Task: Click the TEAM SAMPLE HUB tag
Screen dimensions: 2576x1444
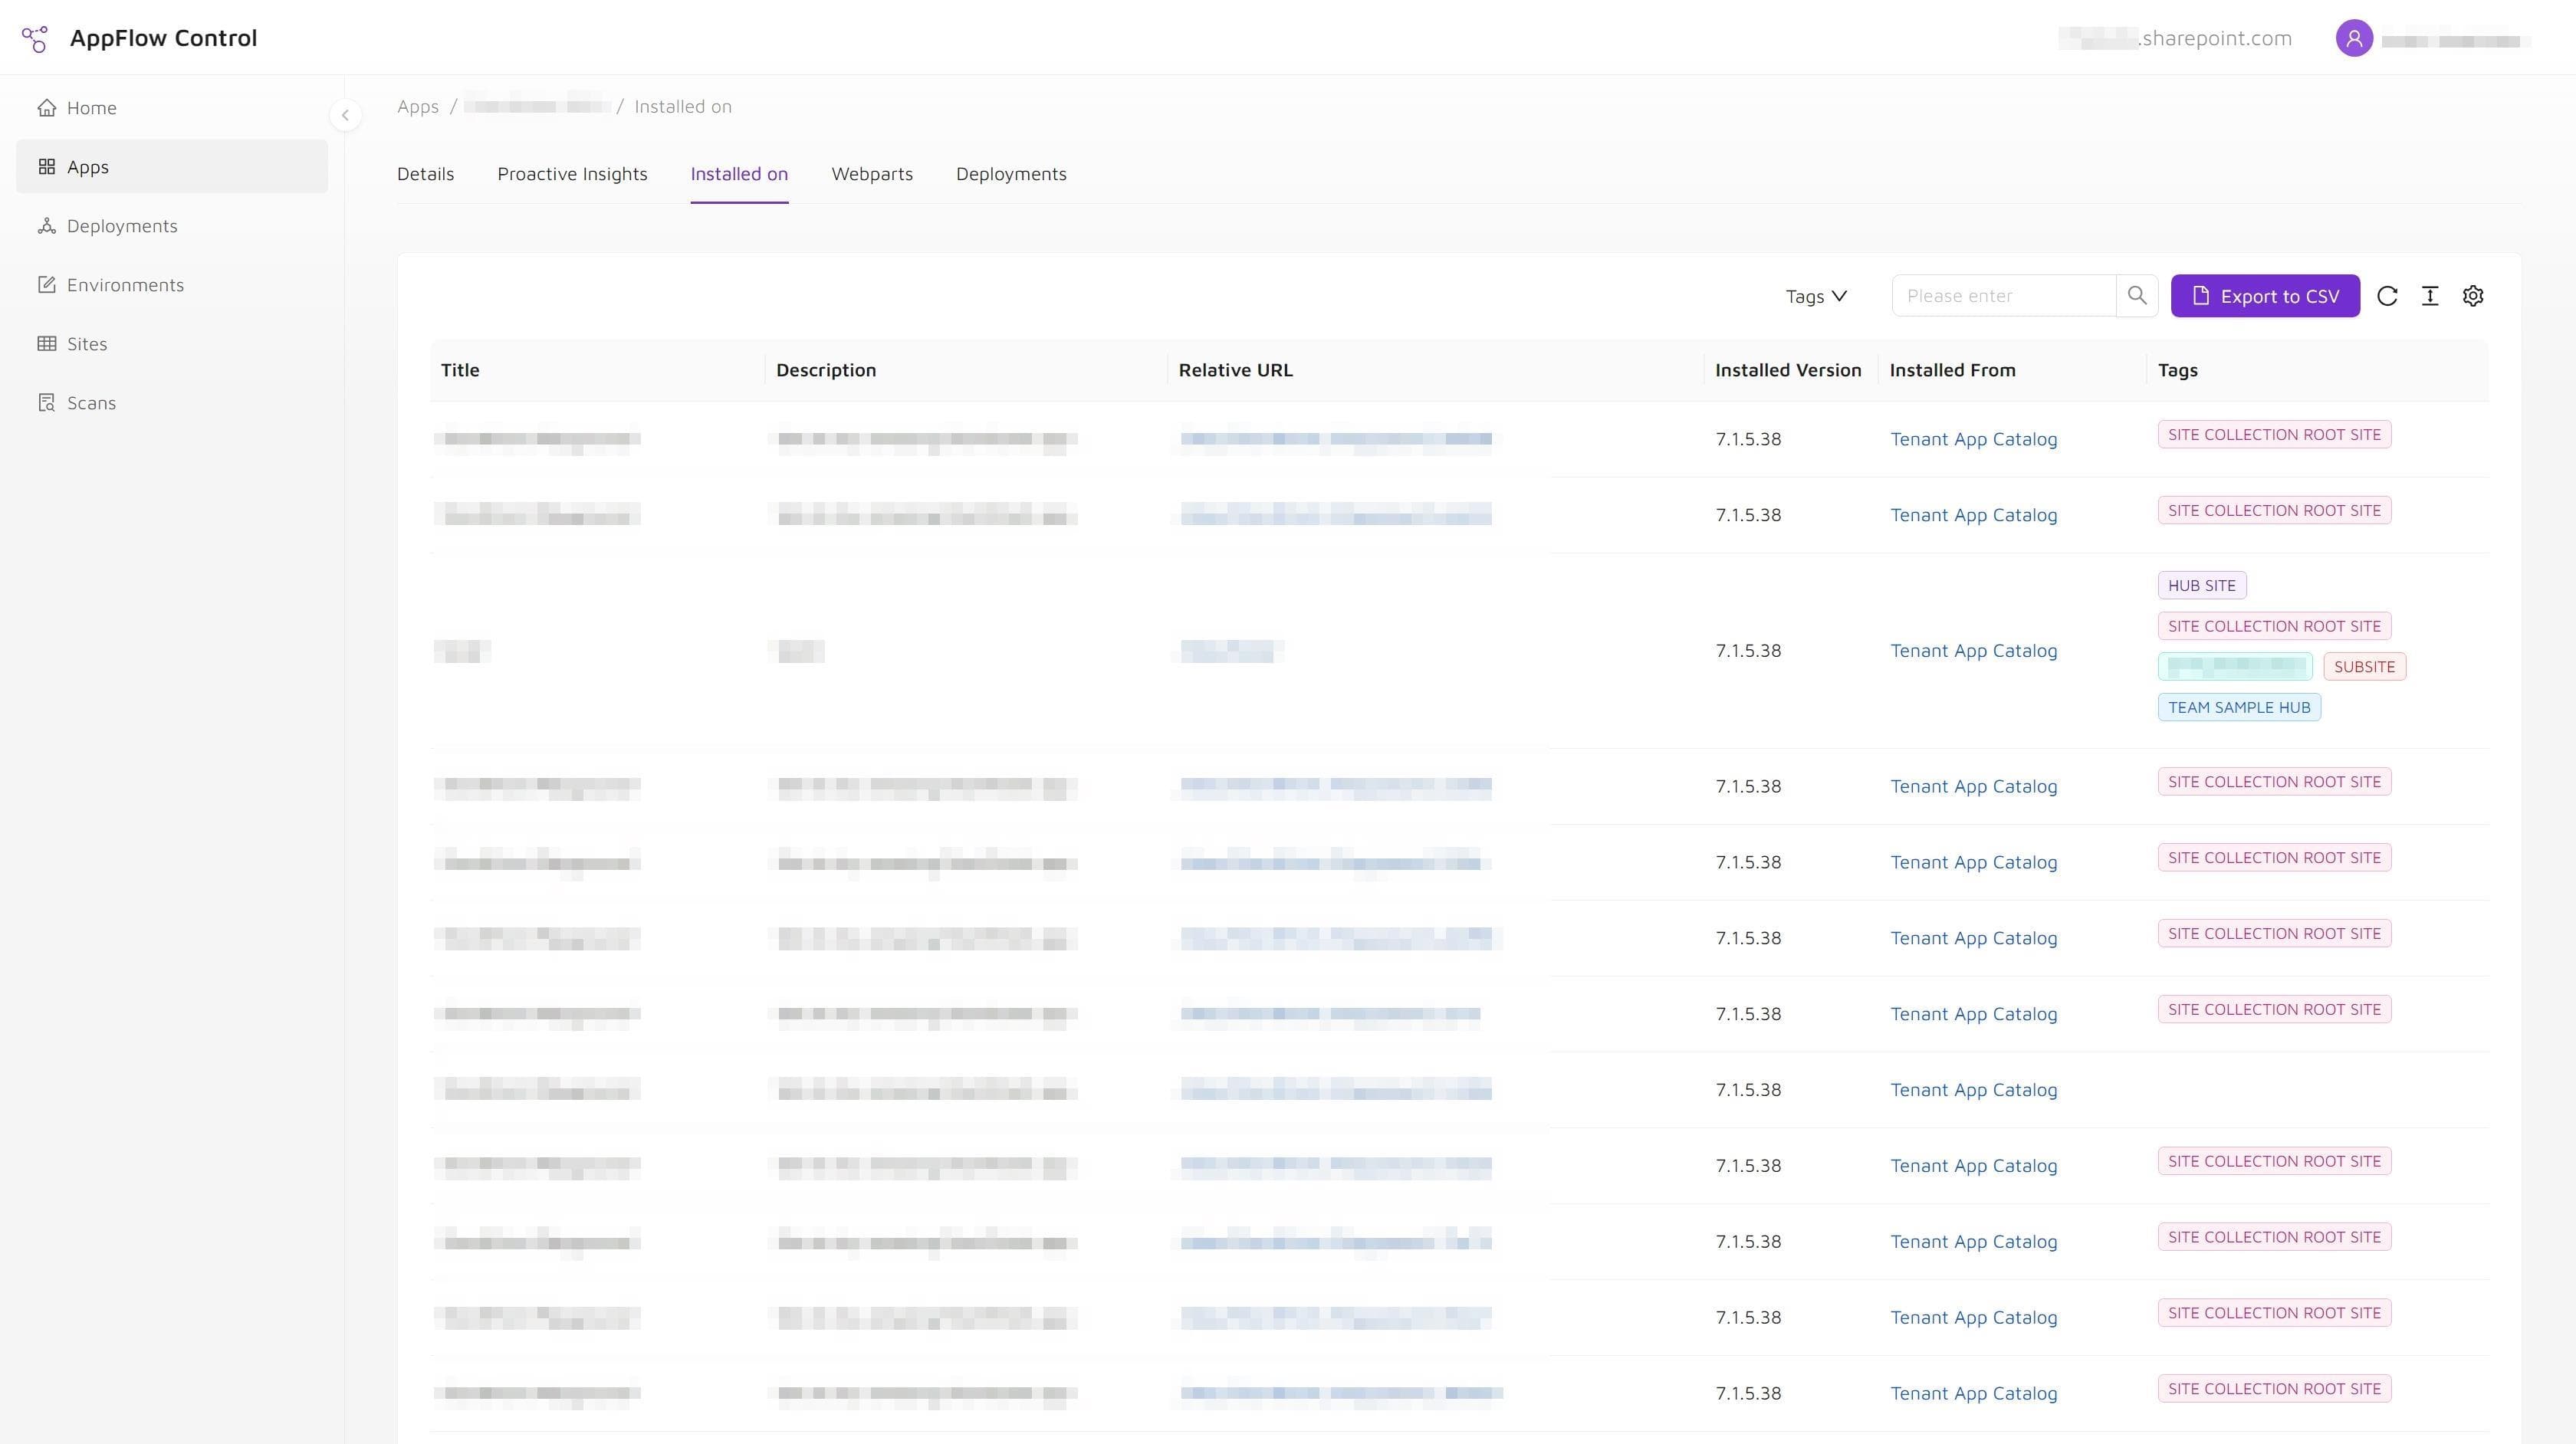Action: point(2239,708)
